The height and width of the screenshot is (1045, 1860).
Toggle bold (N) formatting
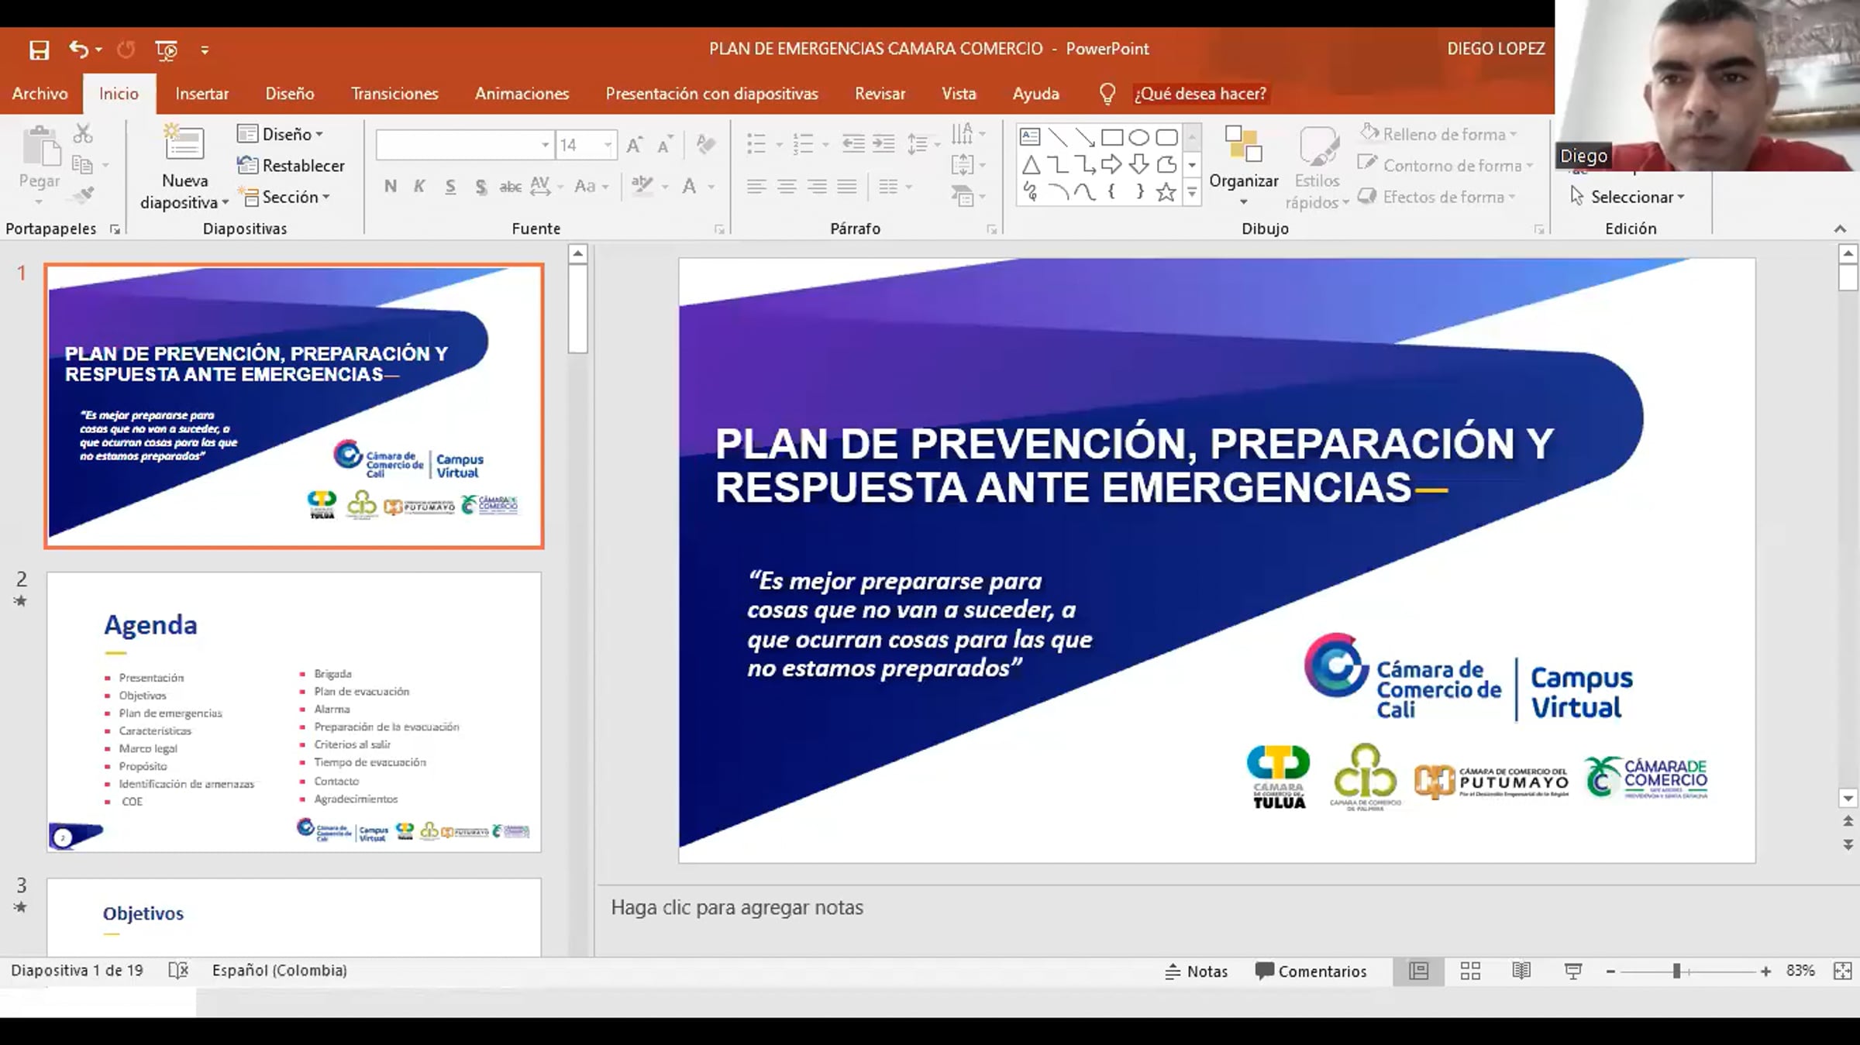(x=391, y=186)
